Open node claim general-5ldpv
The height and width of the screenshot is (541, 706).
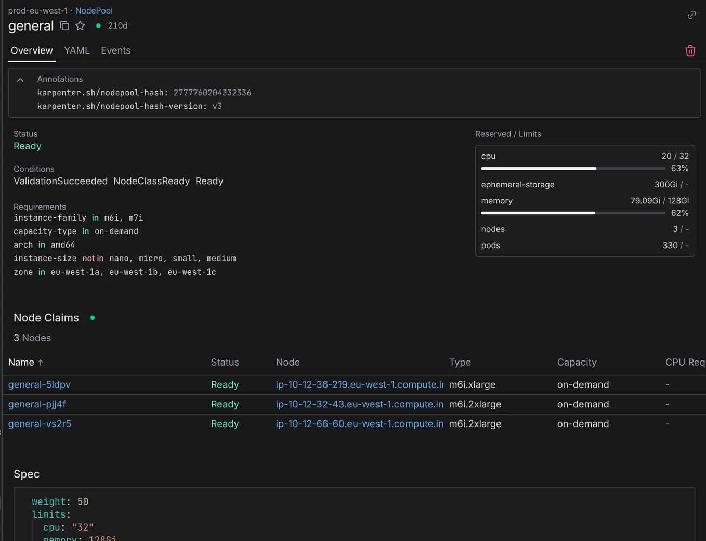40,384
